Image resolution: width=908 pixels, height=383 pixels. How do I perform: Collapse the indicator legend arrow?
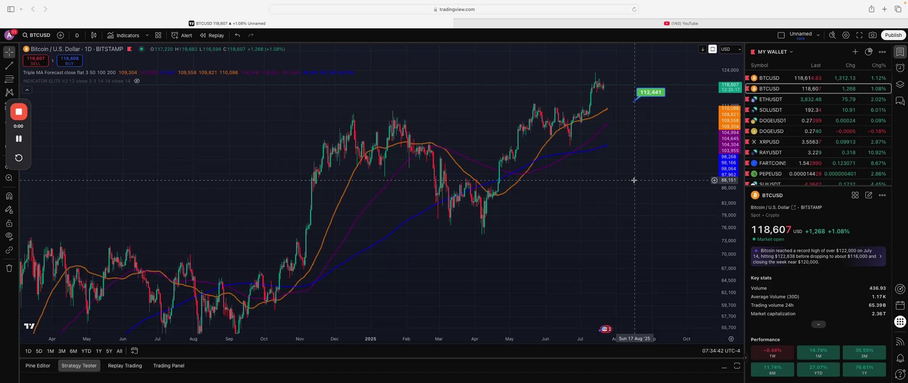click(27, 90)
